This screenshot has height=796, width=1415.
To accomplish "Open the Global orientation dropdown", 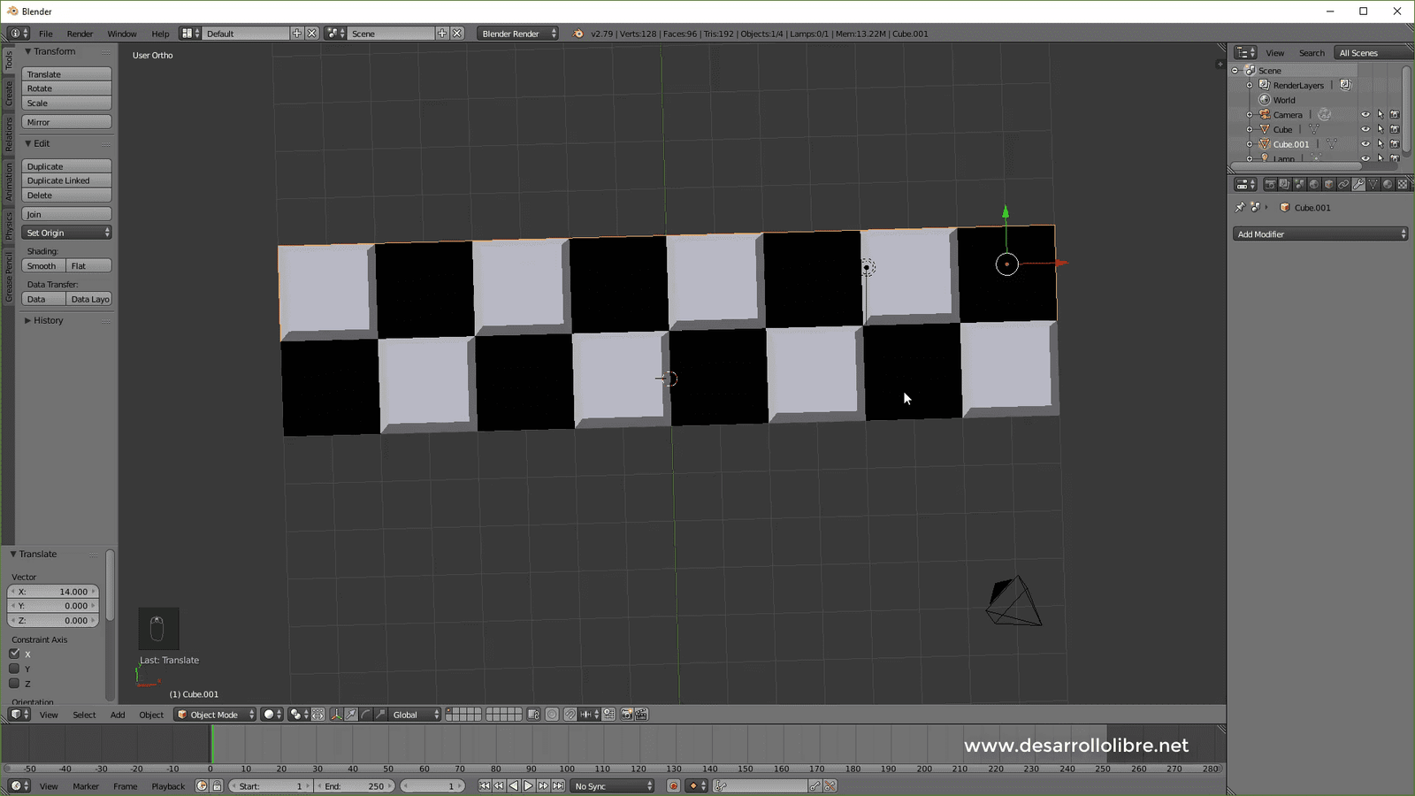I will click(415, 715).
